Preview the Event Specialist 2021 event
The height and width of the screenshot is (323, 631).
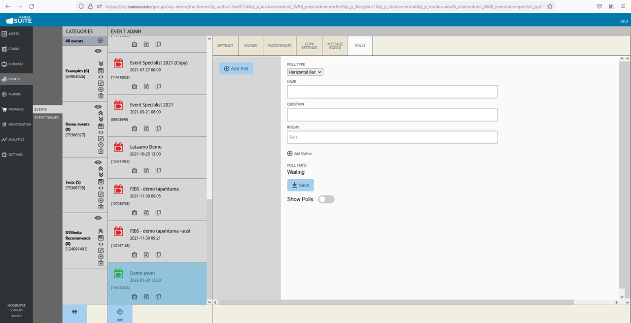[146, 129]
